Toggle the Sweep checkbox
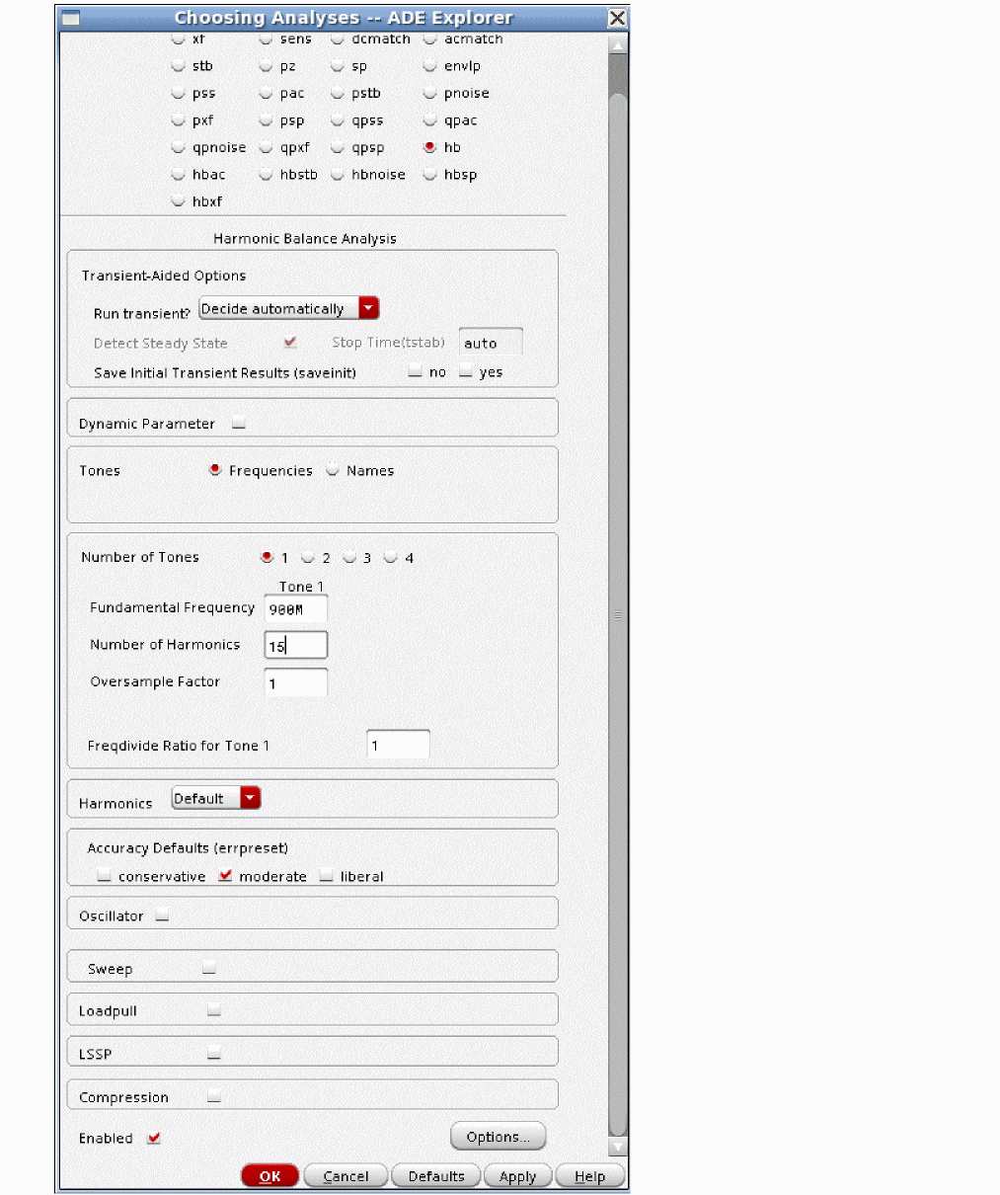Image resolution: width=1000 pixels, height=1195 pixels. tap(209, 968)
